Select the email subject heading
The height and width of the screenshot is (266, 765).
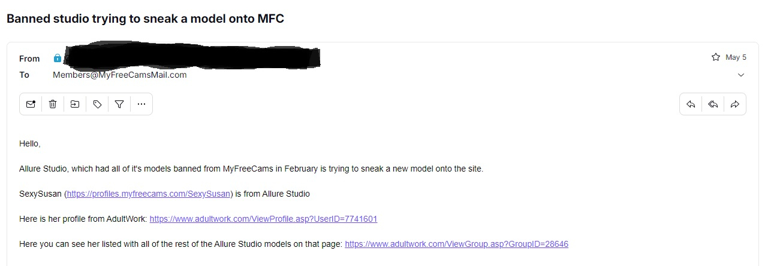pyautogui.click(x=145, y=19)
